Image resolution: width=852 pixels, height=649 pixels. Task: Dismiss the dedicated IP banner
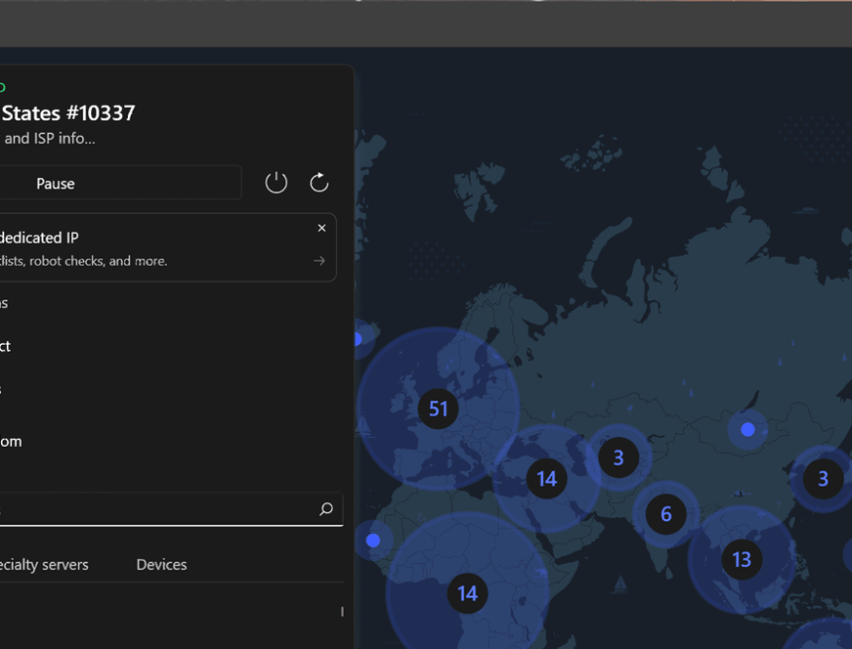coord(321,228)
